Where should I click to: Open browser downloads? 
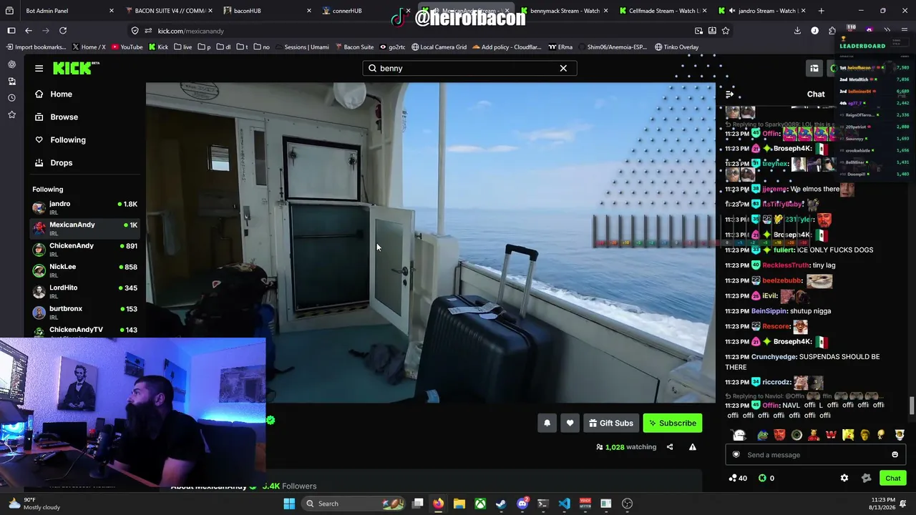tap(797, 31)
